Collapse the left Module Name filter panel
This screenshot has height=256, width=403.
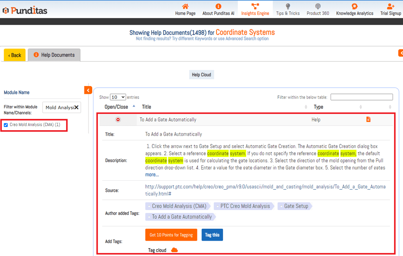[88, 90]
